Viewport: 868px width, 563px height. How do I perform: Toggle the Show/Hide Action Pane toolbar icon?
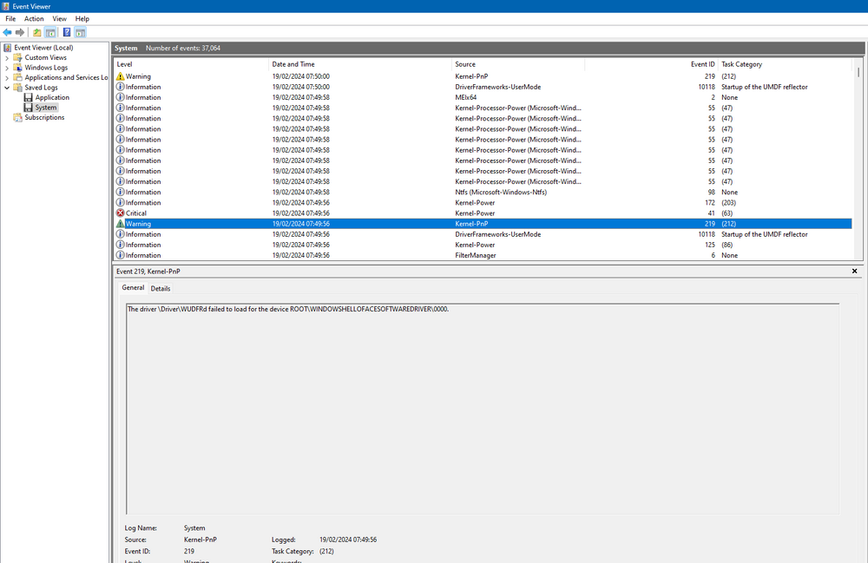coord(80,33)
